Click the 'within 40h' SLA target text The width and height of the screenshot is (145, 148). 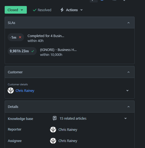click(36, 41)
